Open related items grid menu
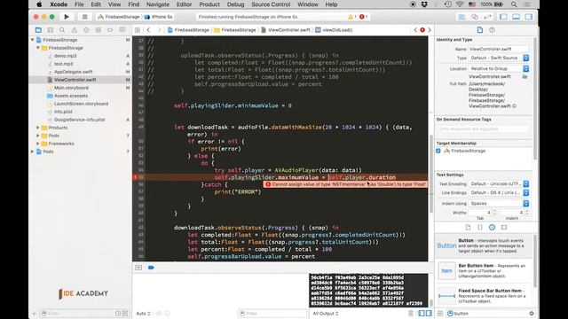Screen dimensions: 568x319 (138, 30)
